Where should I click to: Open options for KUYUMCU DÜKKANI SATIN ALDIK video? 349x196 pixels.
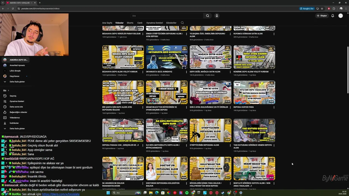(x=274, y=34)
